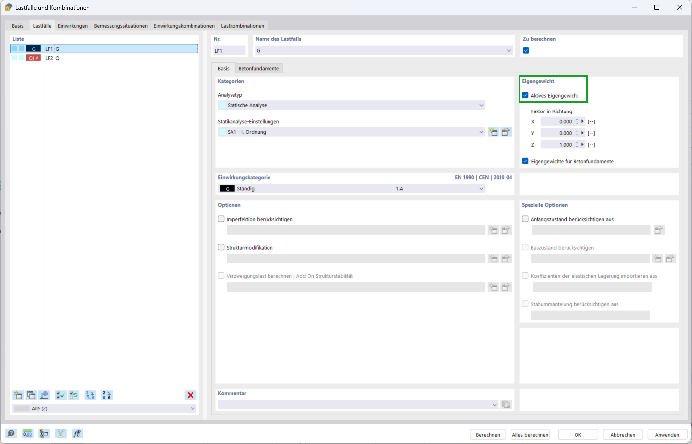The image size is (692, 444).
Task: Click the tree diagram icon in bottom bar
Action: coord(61,433)
